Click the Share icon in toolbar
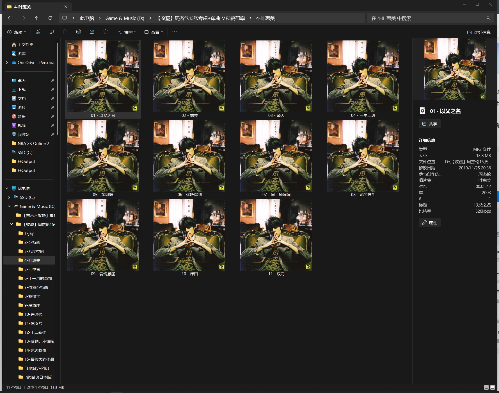 click(x=92, y=32)
